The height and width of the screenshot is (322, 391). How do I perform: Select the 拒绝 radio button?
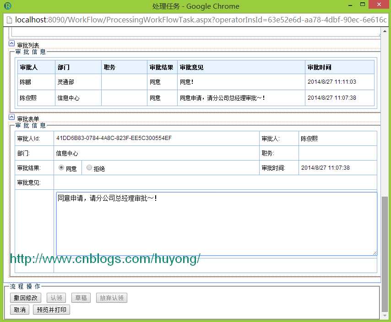click(89, 167)
